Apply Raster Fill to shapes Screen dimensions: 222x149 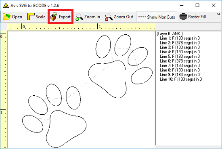point(193,17)
